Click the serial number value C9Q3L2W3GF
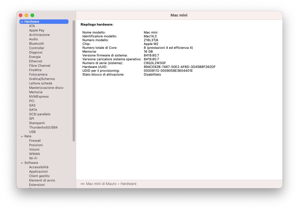 pyautogui.click(x=155, y=63)
